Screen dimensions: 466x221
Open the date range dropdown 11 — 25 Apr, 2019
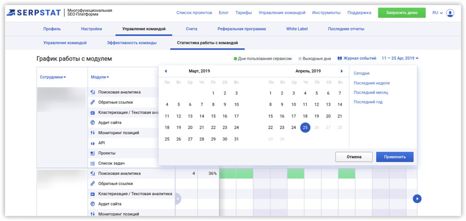(400, 59)
